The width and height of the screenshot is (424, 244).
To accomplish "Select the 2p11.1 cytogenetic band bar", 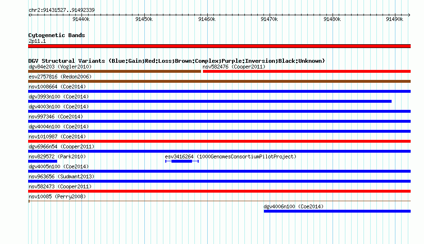I will tap(219, 46).
